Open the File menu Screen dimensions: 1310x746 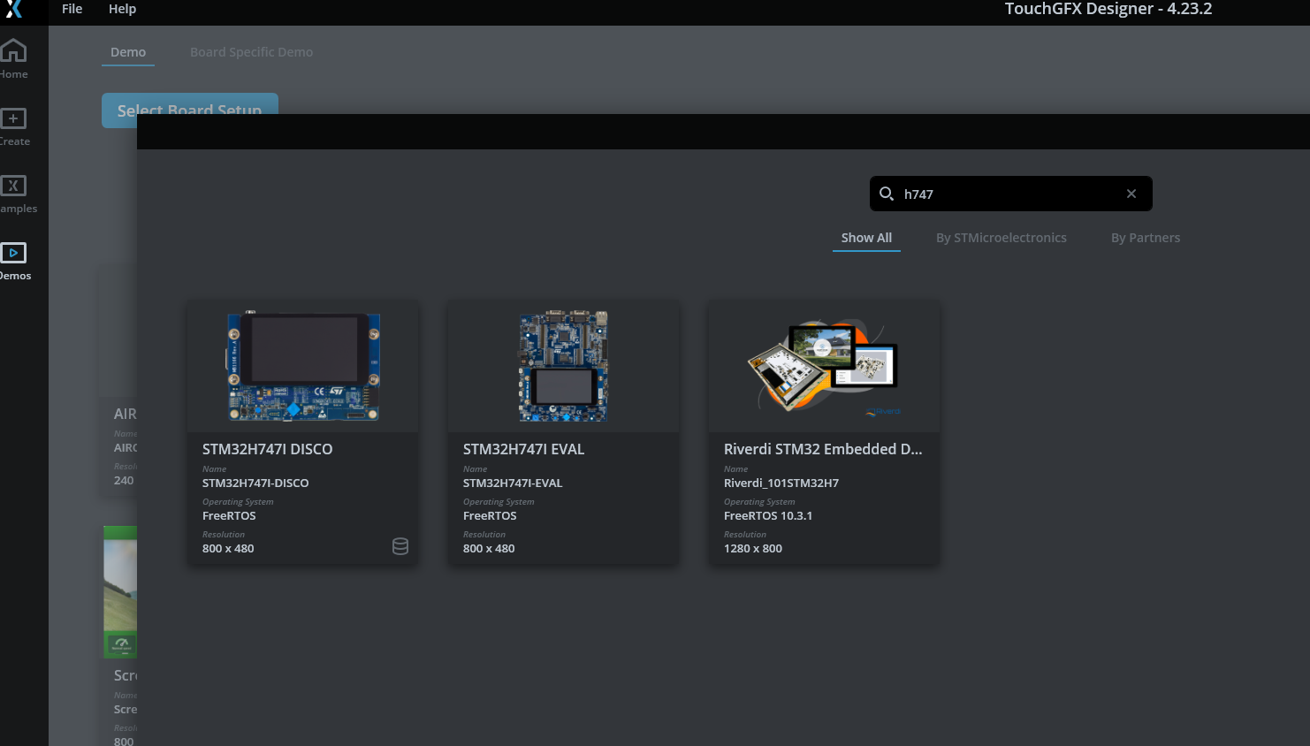click(71, 9)
